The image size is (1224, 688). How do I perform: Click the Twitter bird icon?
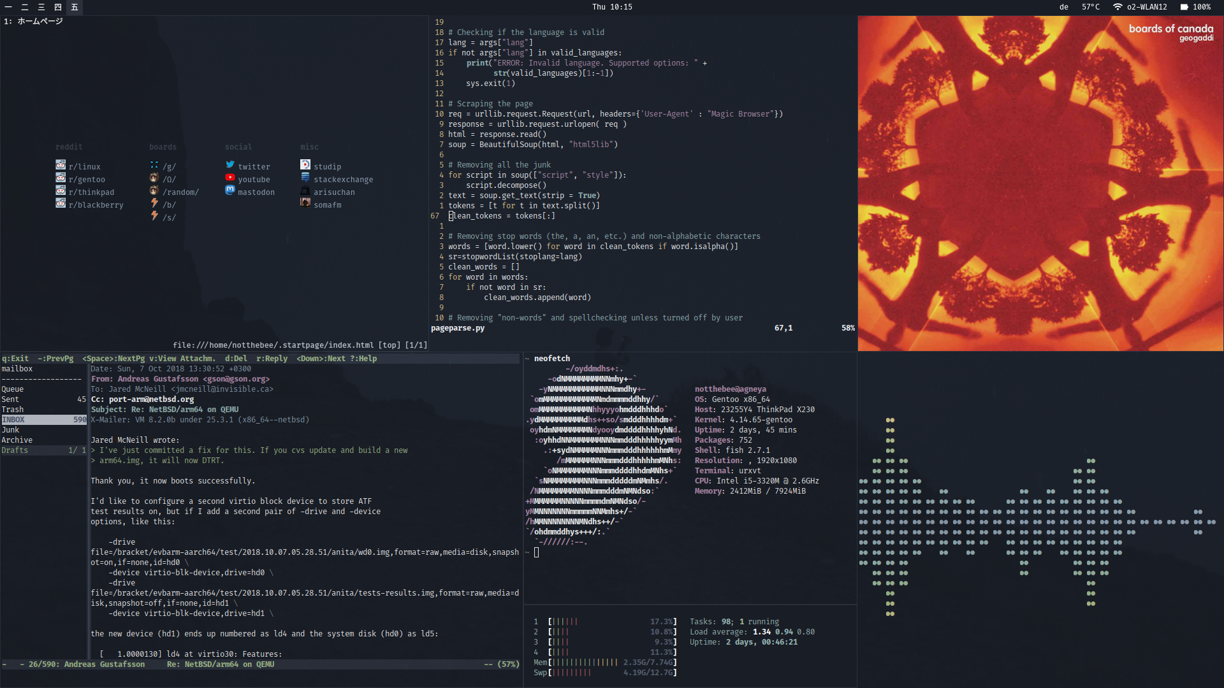[x=230, y=165]
